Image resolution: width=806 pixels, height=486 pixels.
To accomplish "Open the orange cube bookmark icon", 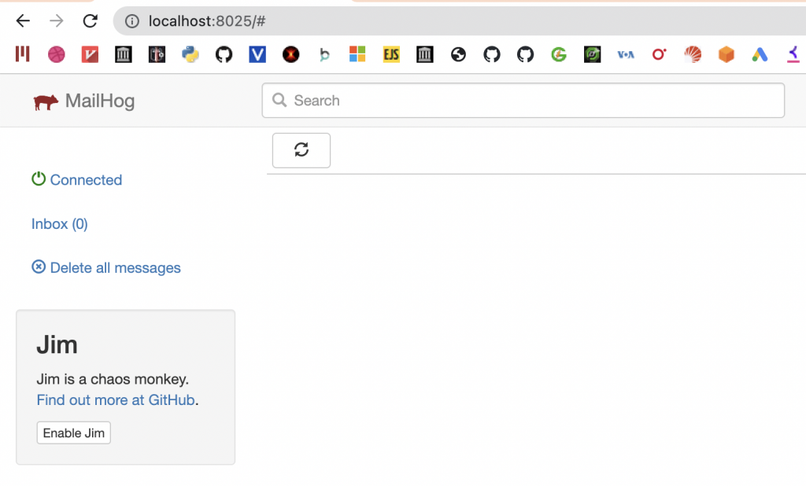I will 727,54.
